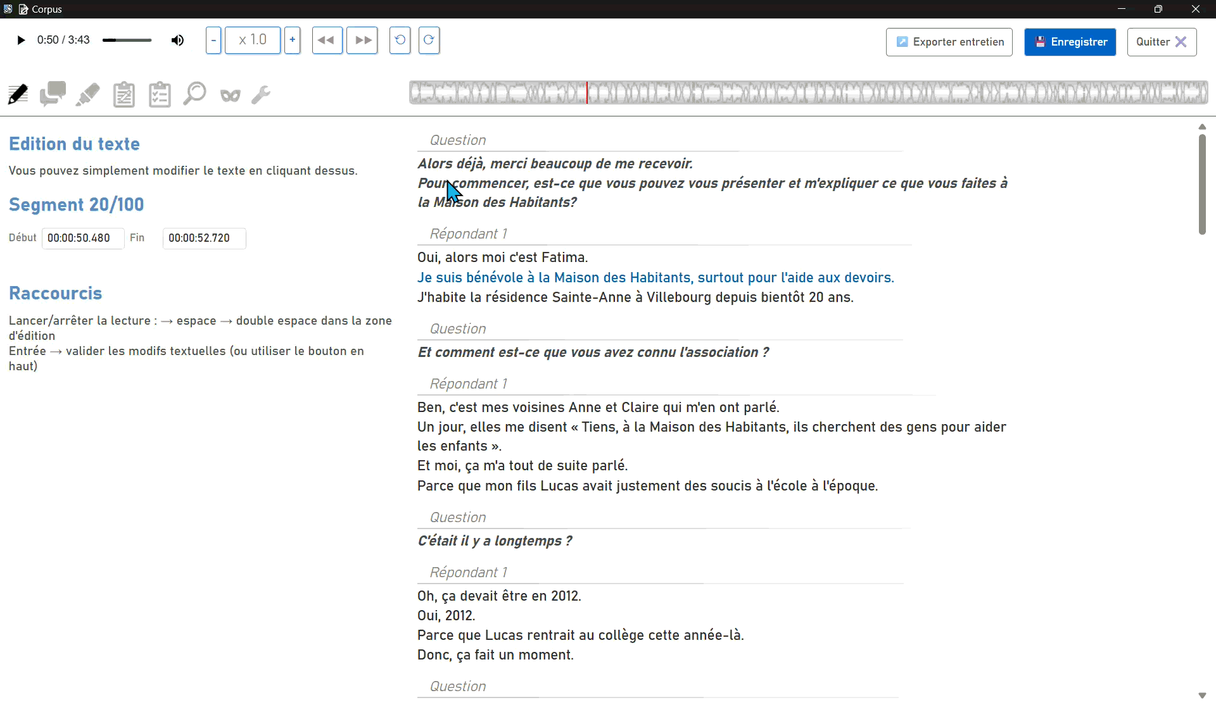Image resolution: width=1216 pixels, height=719 pixels.
Task: Open the clipboard notes tool
Action: (124, 95)
